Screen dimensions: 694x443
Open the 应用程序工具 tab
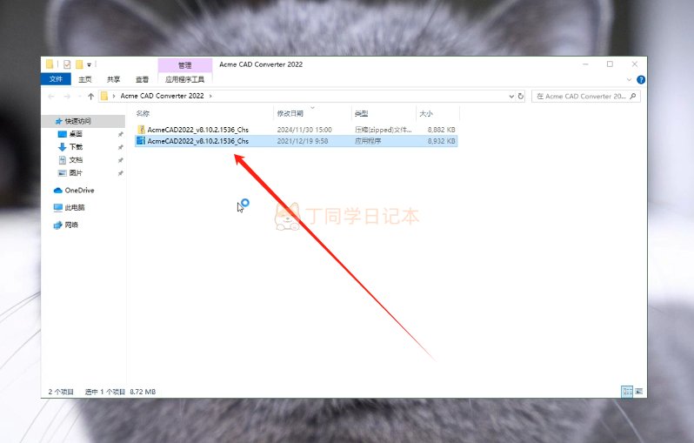[x=185, y=79]
